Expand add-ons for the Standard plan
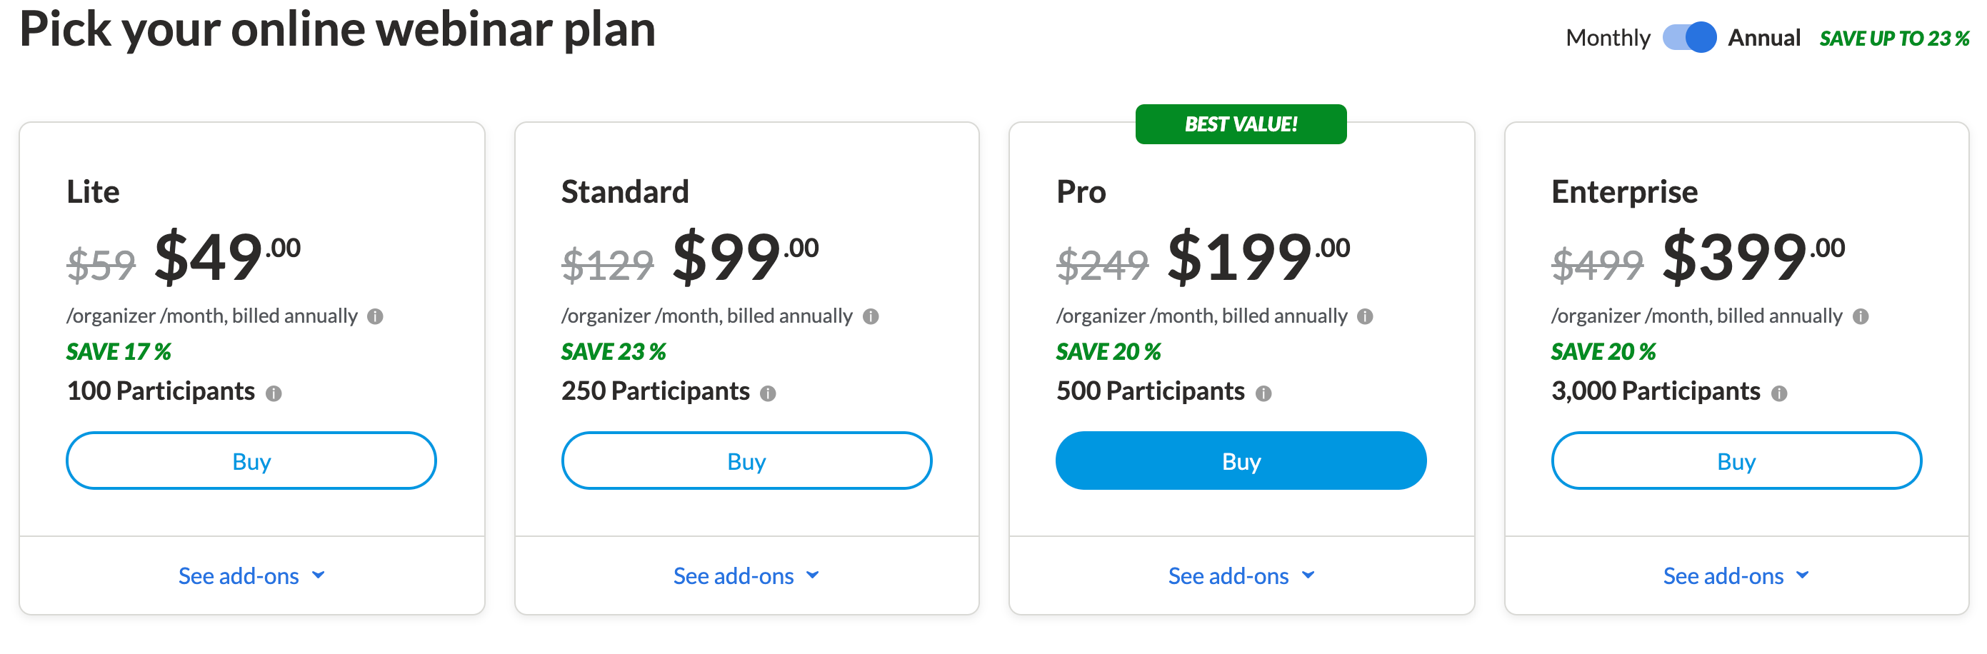Viewport: 1987px width, 654px height. [x=746, y=575]
